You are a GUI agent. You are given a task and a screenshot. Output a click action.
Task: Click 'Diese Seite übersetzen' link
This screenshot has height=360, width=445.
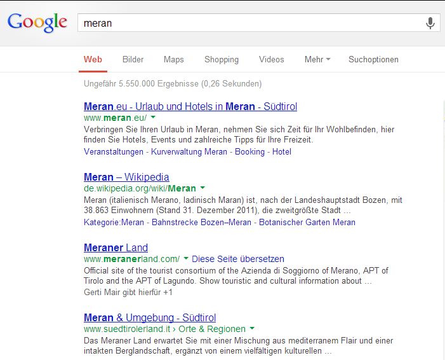(x=238, y=259)
